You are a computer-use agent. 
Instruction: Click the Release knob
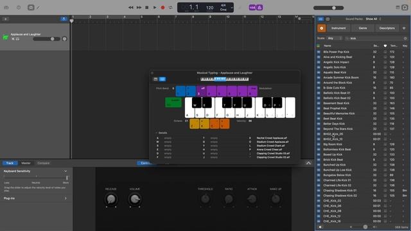point(111,199)
